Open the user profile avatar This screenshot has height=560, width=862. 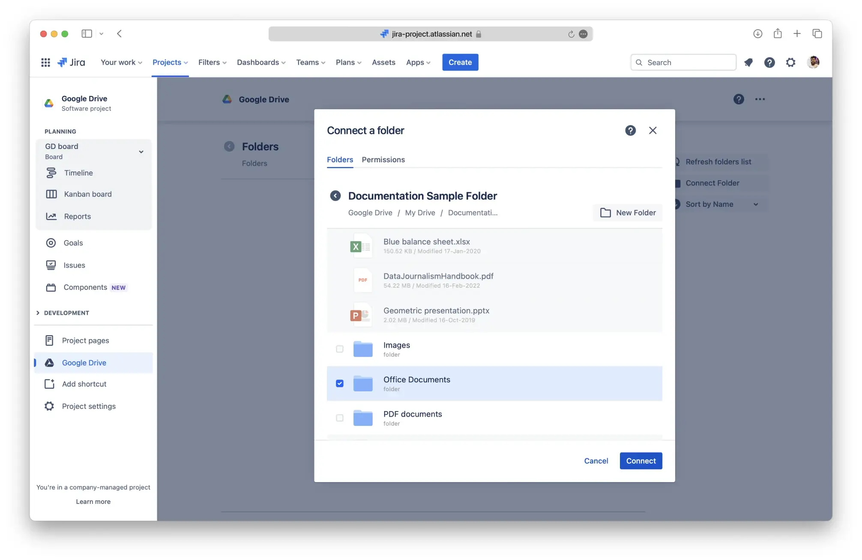click(813, 62)
